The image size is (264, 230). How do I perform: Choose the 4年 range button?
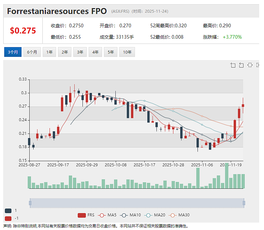pyautogui.click(x=95, y=52)
